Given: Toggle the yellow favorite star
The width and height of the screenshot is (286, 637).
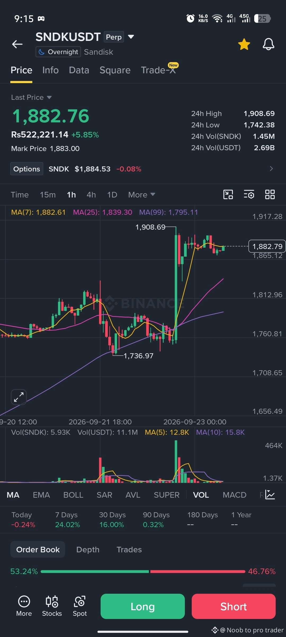Looking at the screenshot, I should pyautogui.click(x=244, y=44).
